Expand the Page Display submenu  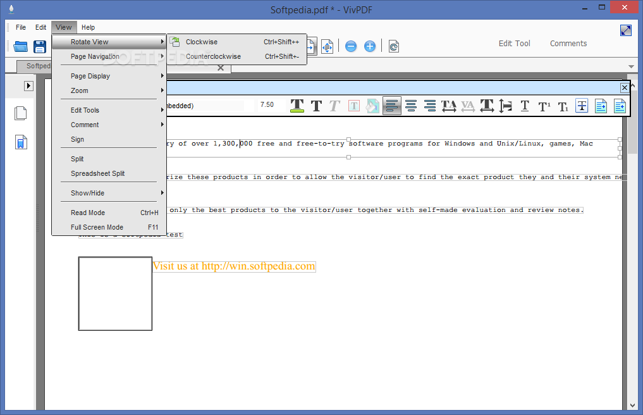click(109, 77)
